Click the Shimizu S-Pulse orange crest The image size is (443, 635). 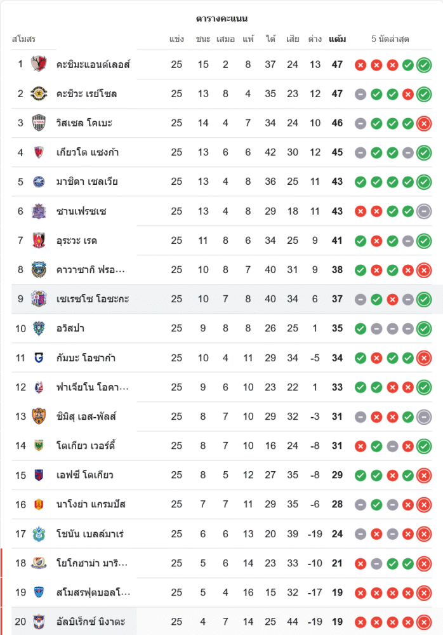(39, 416)
